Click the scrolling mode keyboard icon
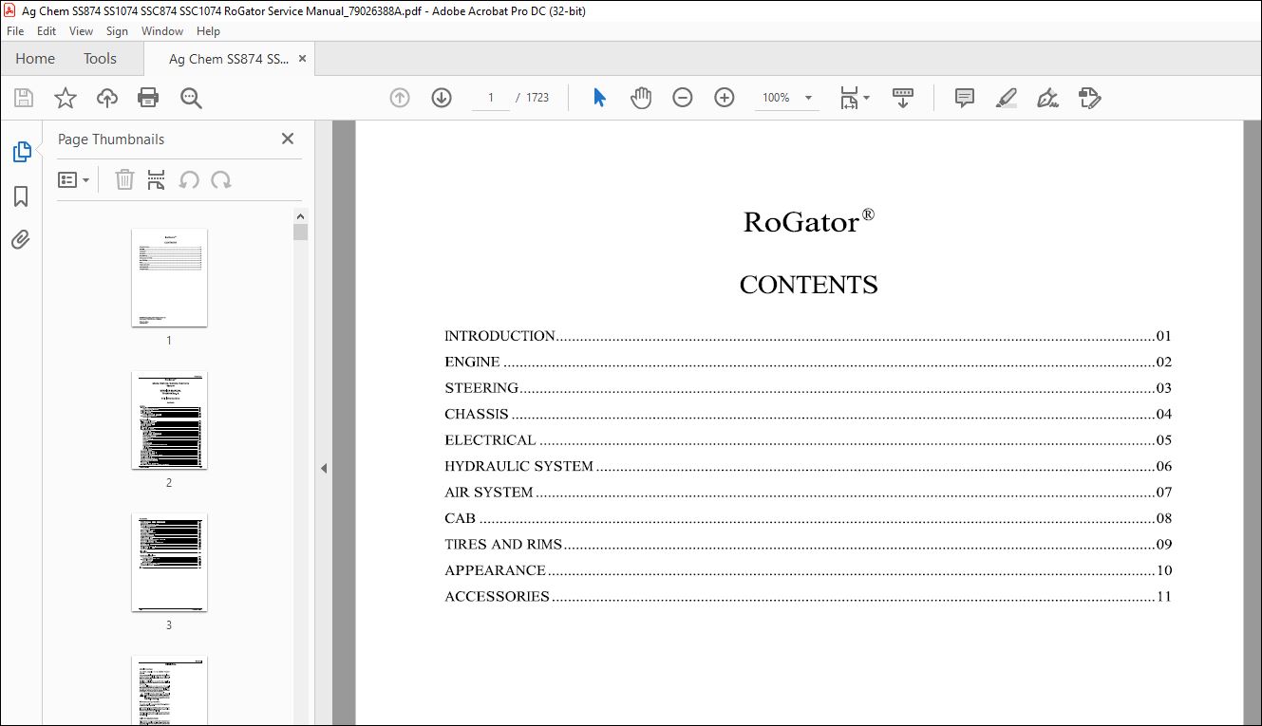The width and height of the screenshot is (1262, 726). (x=903, y=98)
